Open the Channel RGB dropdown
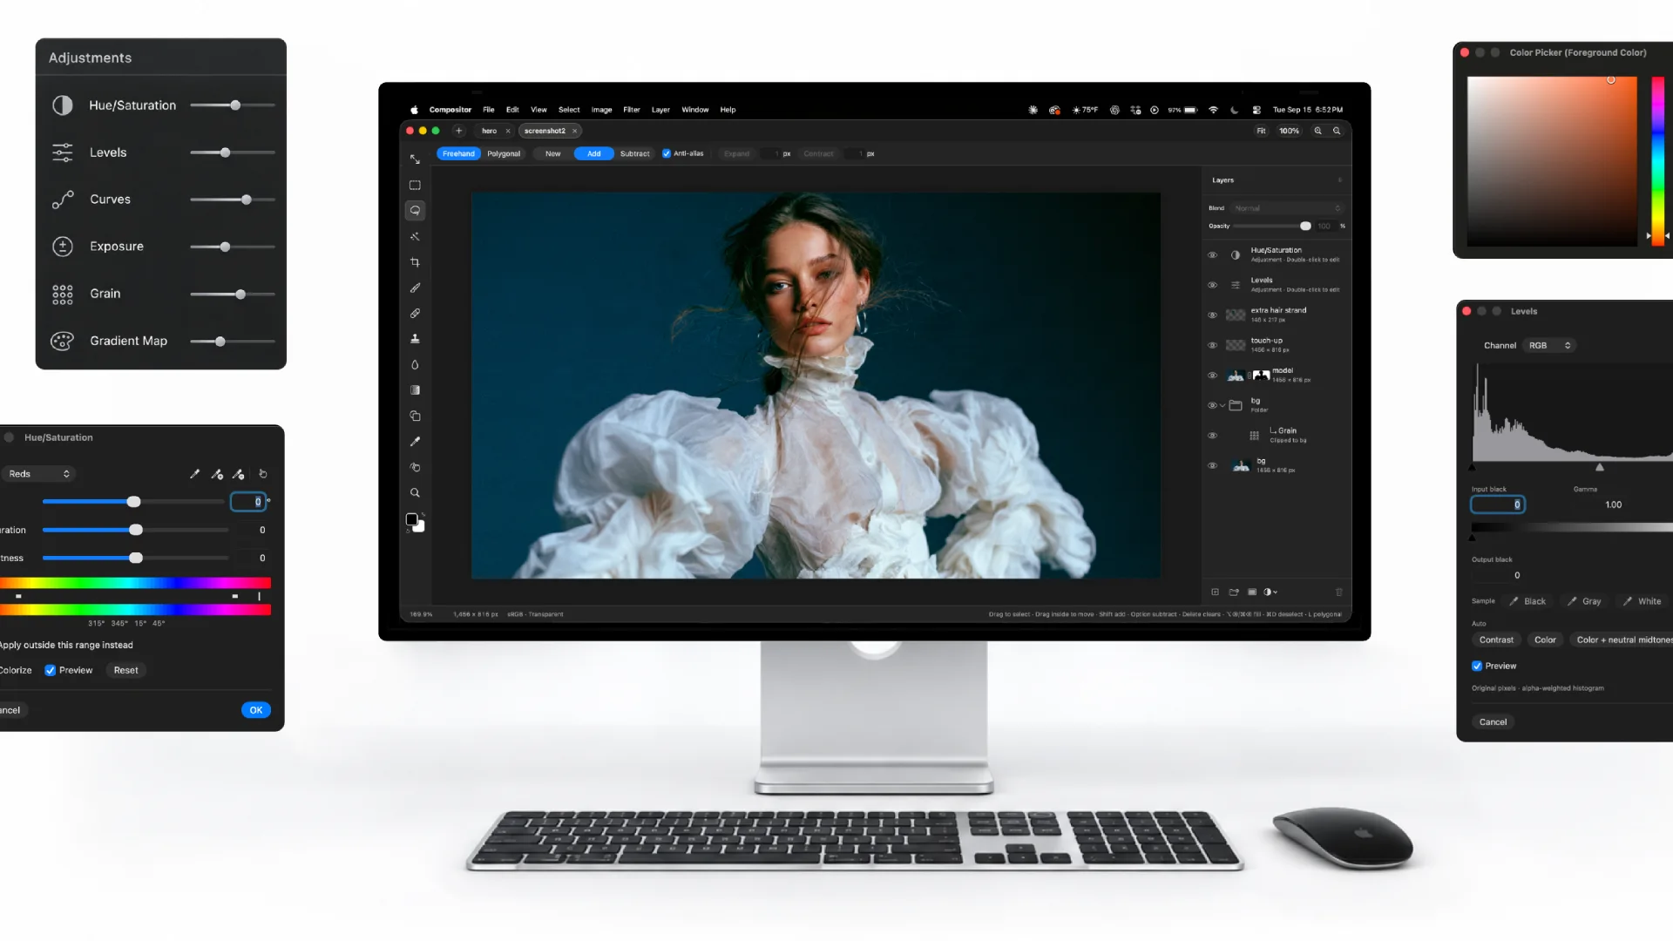1673x941 pixels. click(x=1549, y=346)
